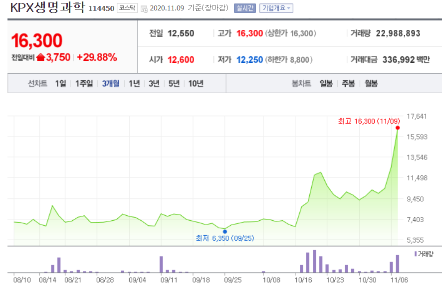Click the 시가 value 12,600
This screenshot has width=442, height=292.
tap(181, 60)
